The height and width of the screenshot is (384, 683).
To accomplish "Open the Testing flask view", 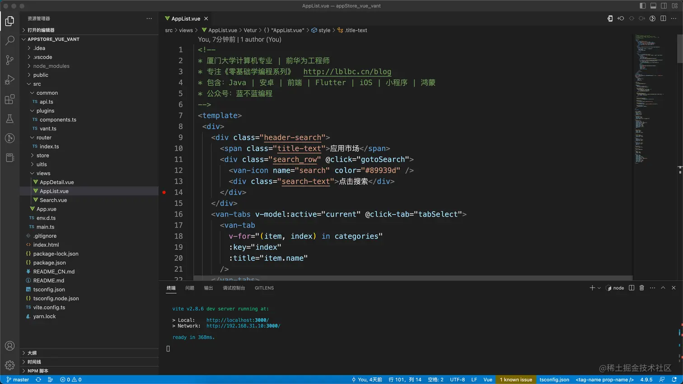I will 9,119.
